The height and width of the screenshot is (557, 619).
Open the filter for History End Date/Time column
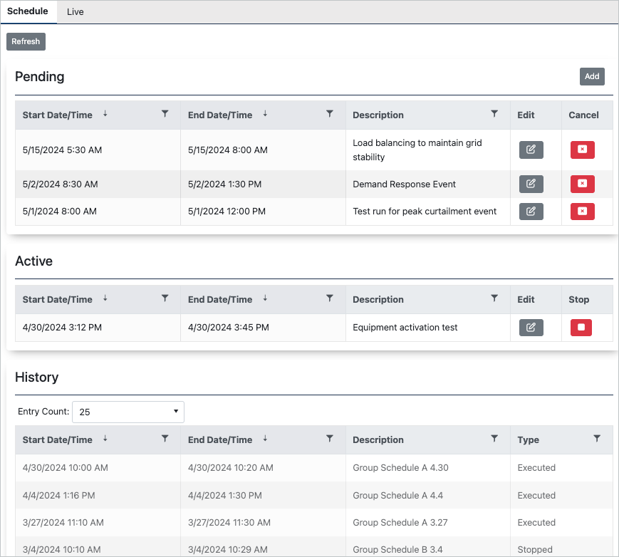pyautogui.click(x=329, y=439)
